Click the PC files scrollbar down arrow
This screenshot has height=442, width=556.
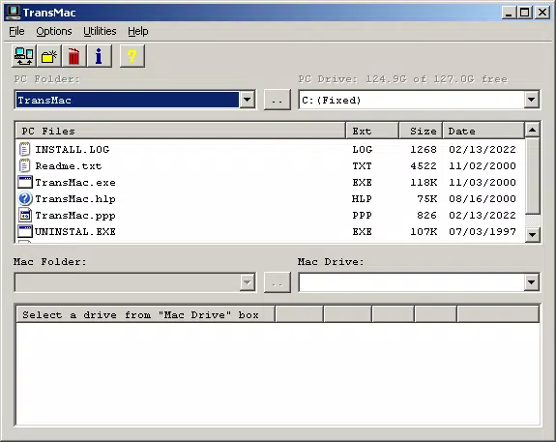coord(532,234)
